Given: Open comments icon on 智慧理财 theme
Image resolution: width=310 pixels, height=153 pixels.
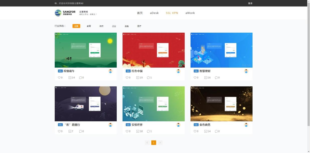Looking at the screenshot, I should coord(216,78).
